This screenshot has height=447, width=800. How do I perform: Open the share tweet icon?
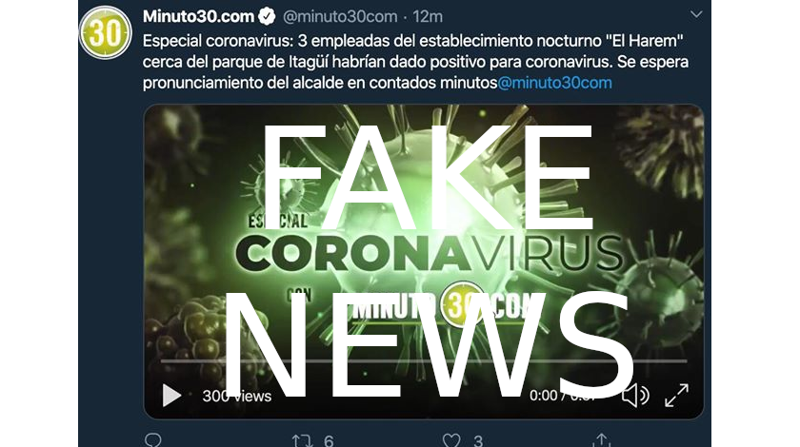(x=602, y=440)
